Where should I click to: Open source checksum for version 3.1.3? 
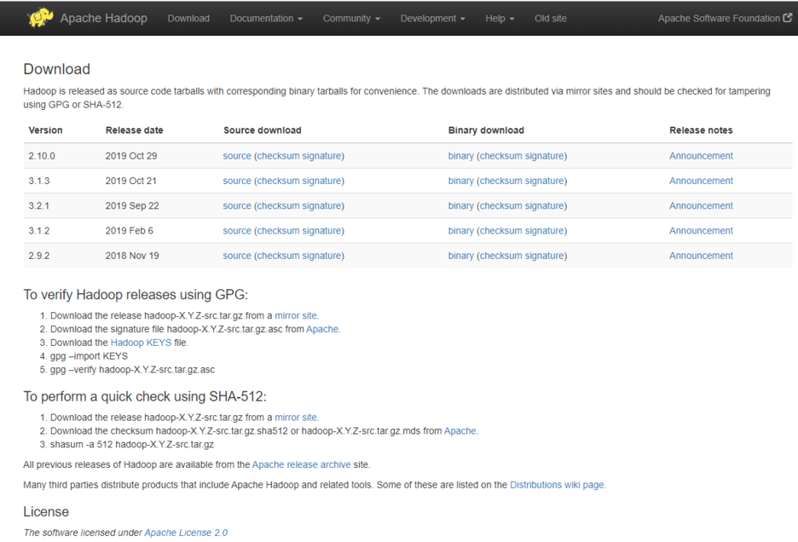click(278, 181)
